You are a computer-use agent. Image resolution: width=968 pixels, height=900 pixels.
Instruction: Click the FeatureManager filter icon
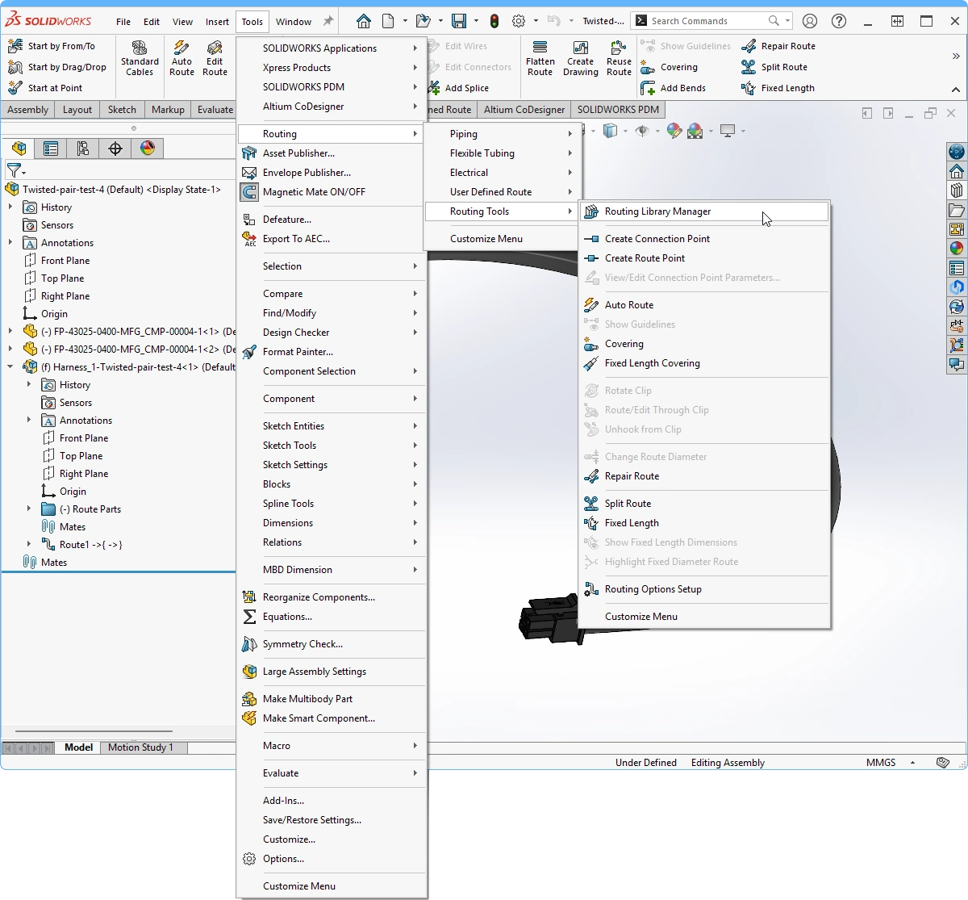point(15,171)
